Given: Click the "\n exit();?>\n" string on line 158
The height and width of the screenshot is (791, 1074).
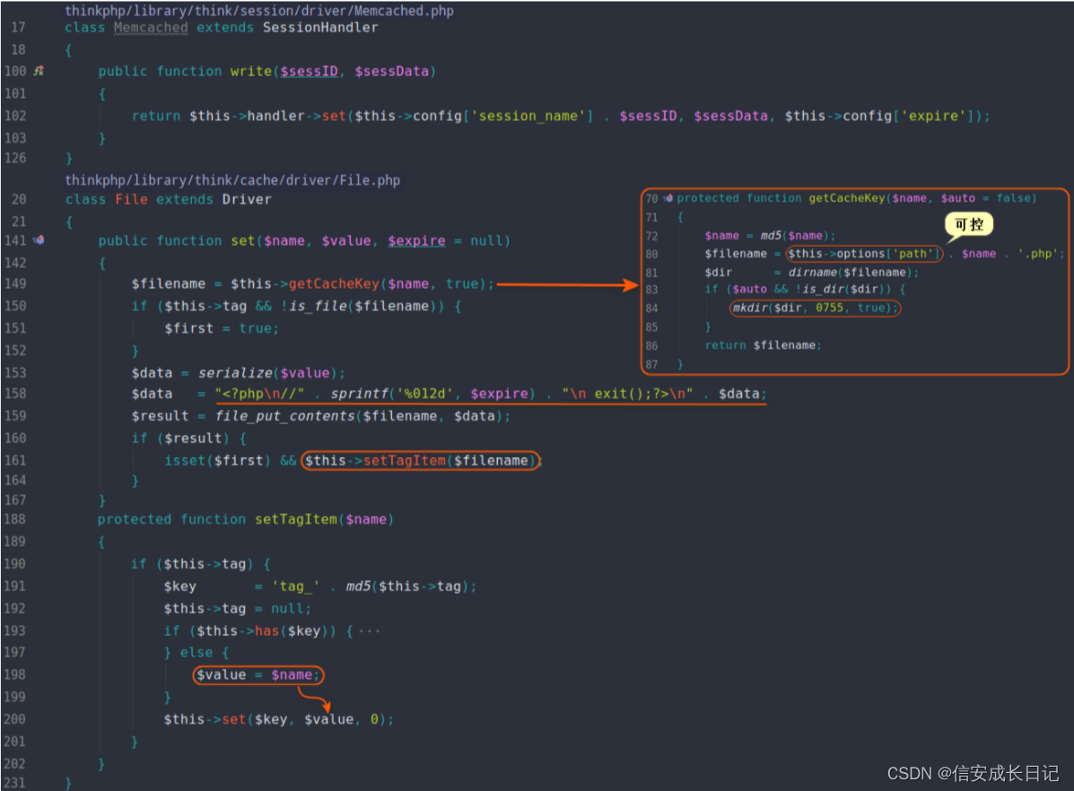Looking at the screenshot, I should click(x=627, y=394).
